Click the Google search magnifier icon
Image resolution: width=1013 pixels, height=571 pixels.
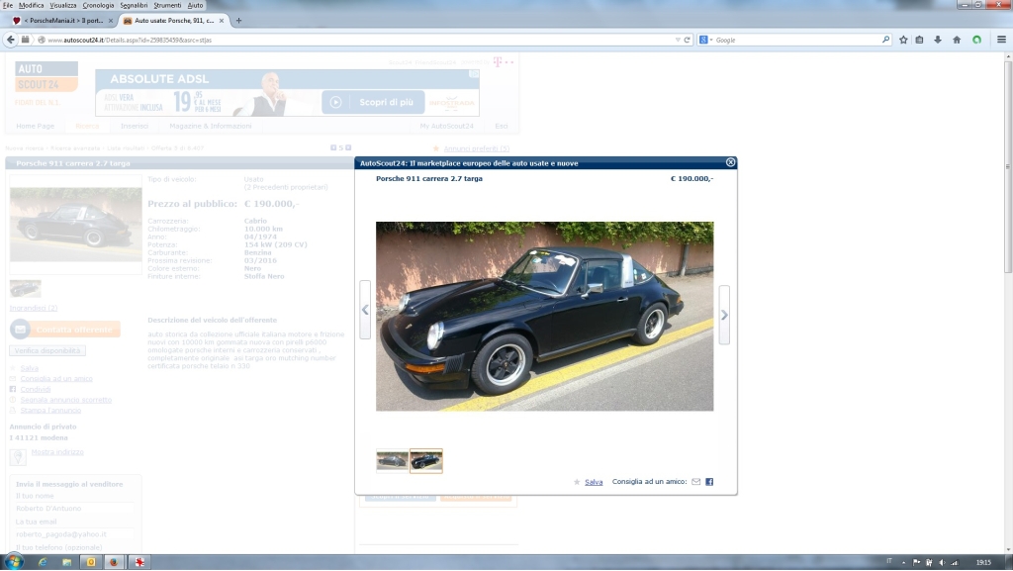pos(885,40)
